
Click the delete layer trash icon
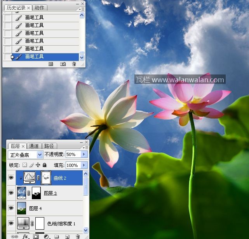tap(77, 236)
